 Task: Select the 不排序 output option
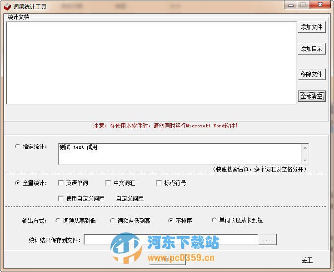(x=170, y=221)
